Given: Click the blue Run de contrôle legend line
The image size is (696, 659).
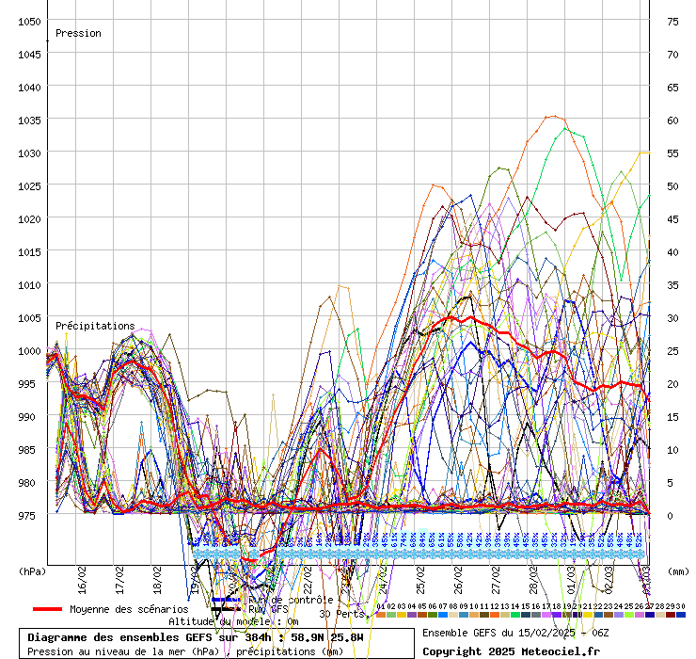Looking at the screenshot, I should [x=226, y=600].
